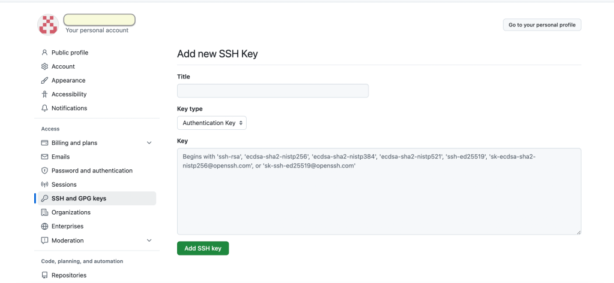The width and height of the screenshot is (614, 283).
Task: Click the profile avatar image
Action: (48, 25)
